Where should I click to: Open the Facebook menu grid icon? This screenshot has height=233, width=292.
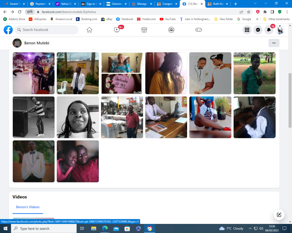point(247,30)
